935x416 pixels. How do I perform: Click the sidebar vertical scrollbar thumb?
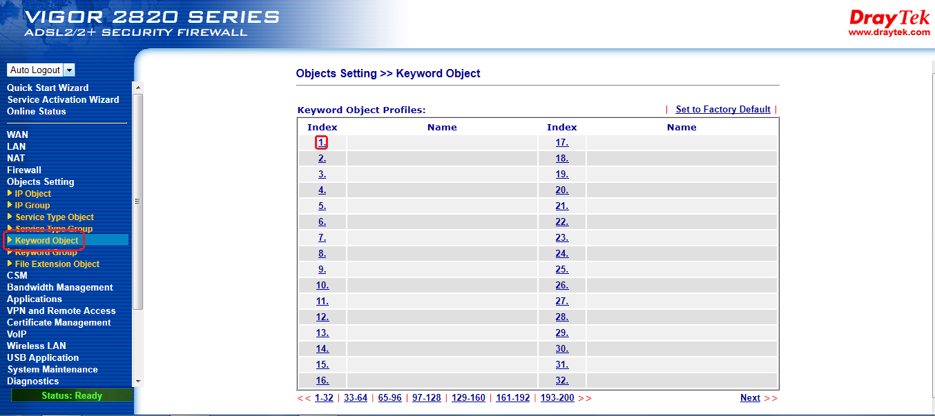point(137,201)
